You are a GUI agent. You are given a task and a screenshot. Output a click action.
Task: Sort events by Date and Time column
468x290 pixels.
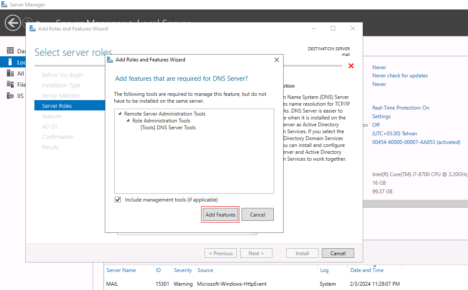click(367, 270)
